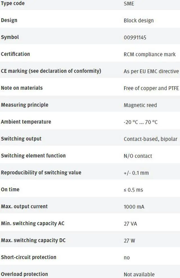180x278 pixels.
Task: Click the 'On time' row label
Action: tap(10, 189)
